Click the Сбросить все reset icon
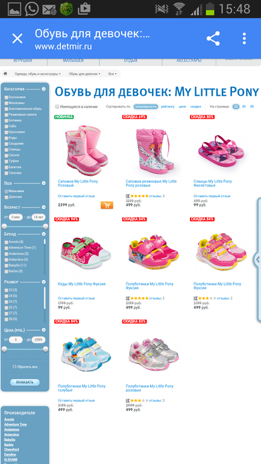The width and height of the screenshot is (261, 464). (14, 366)
